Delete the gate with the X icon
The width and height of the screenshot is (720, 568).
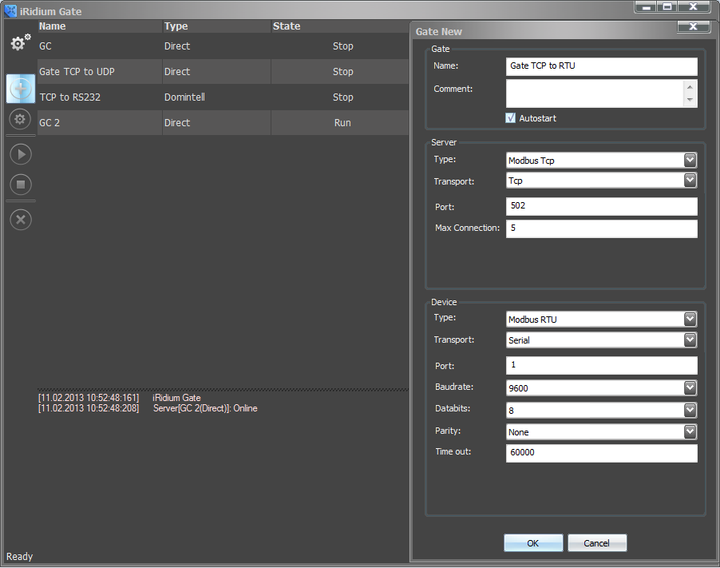point(20,219)
